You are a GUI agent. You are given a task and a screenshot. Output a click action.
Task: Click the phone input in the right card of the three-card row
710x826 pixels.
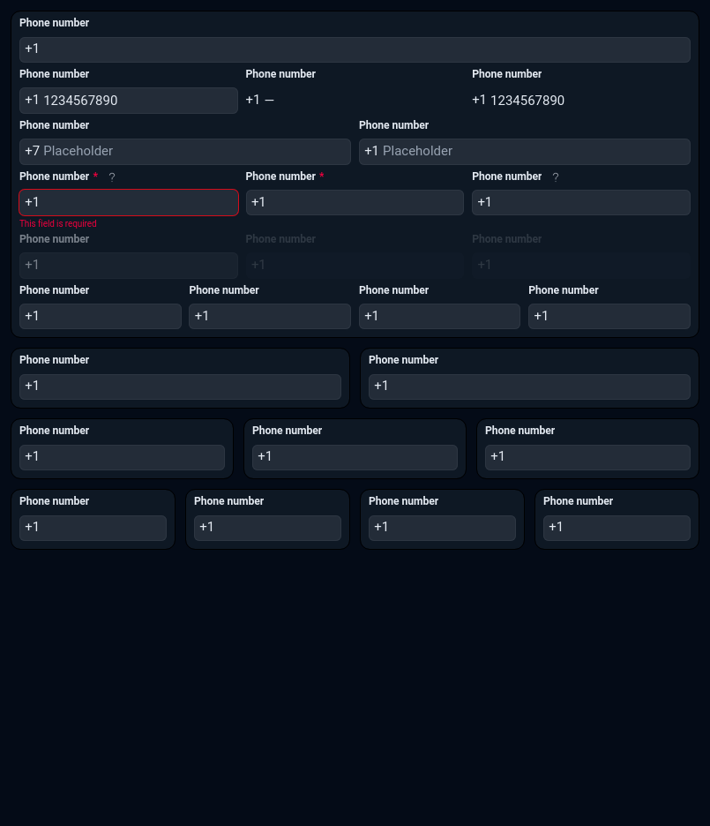[x=587, y=457]
